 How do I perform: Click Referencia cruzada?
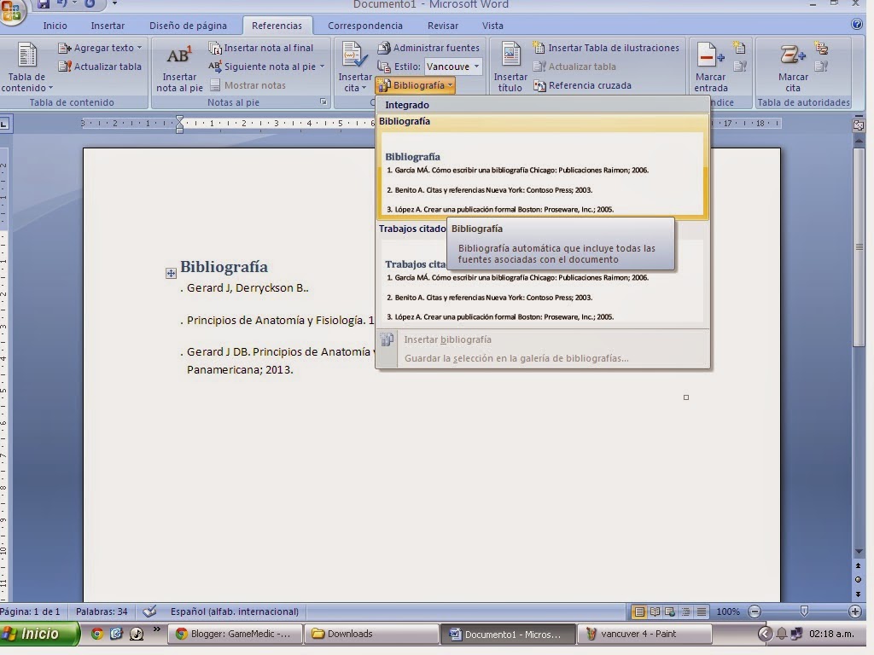click(582, 85)
